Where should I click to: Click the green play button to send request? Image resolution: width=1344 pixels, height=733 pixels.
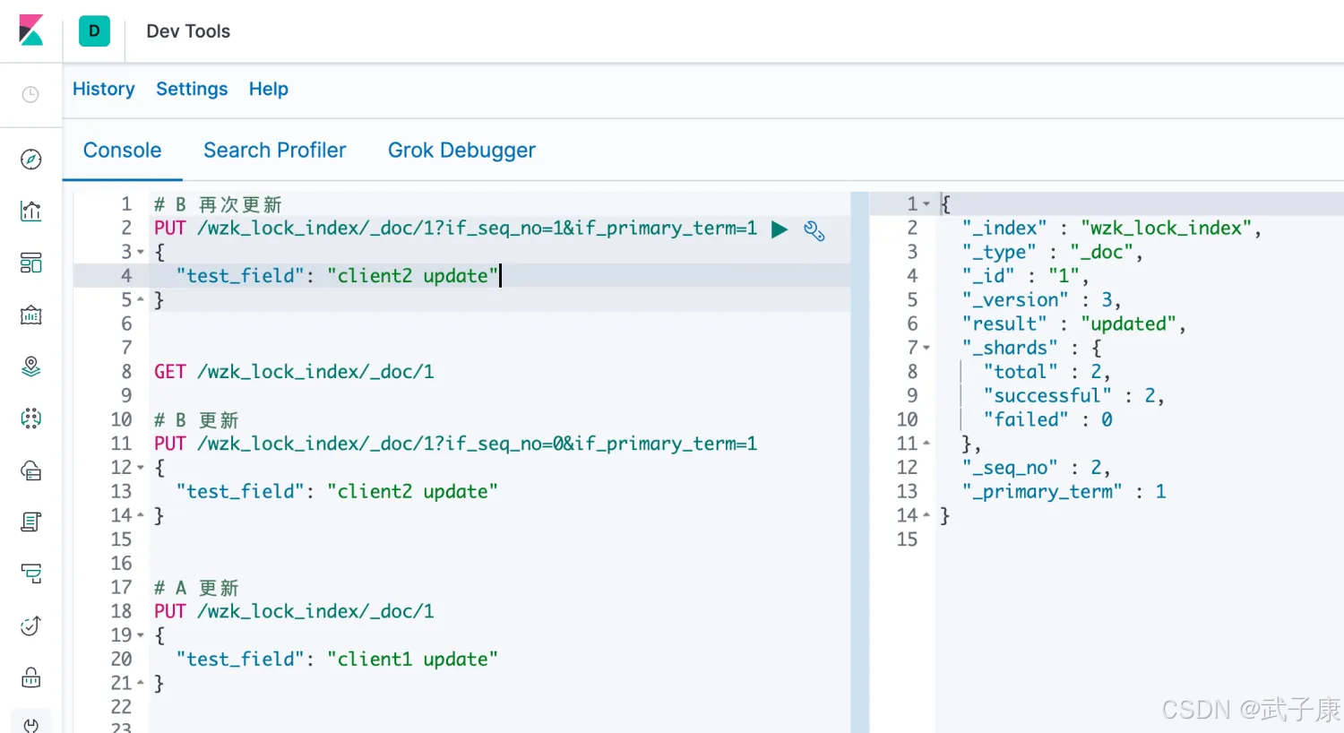coord(780,229)
